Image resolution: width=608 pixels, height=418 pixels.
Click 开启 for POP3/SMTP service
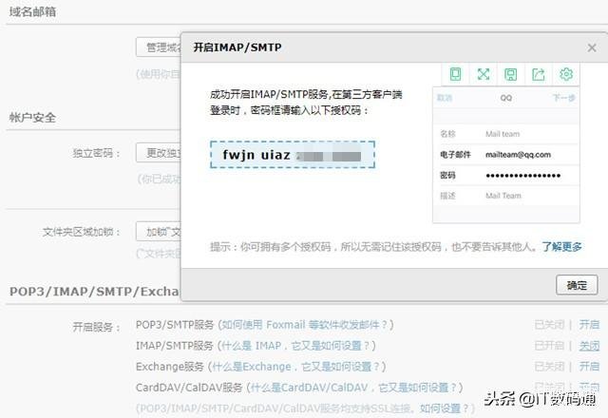[589, 325]
